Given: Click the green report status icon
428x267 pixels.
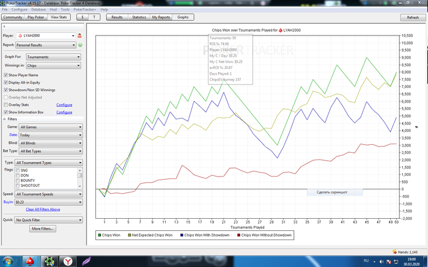Looking at the screenshot, I should [x=80, y=45].
